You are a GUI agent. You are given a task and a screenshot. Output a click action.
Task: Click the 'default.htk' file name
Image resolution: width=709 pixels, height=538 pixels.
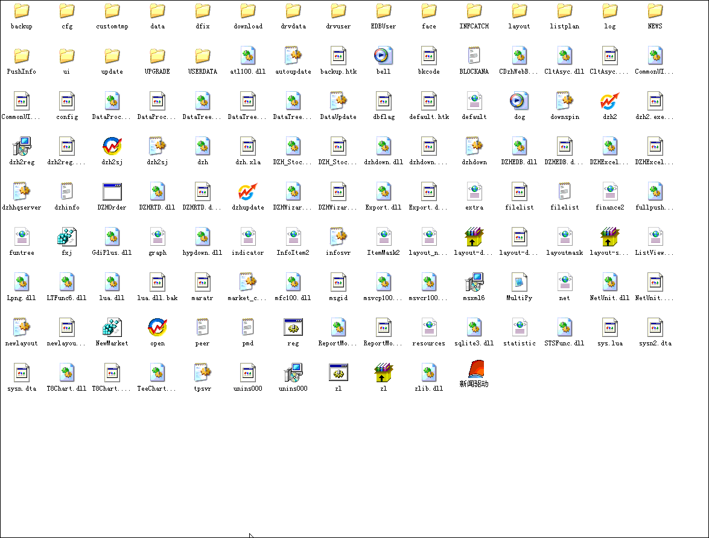(x=428, y=117)
